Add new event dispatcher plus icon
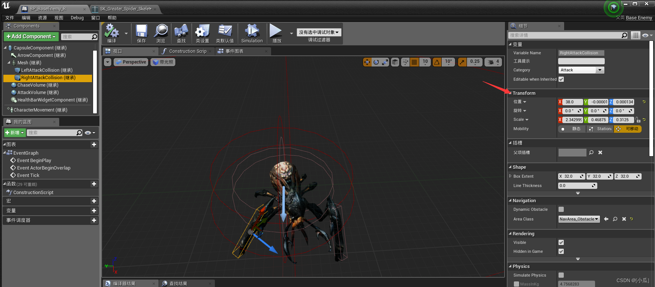 [94, 220]
